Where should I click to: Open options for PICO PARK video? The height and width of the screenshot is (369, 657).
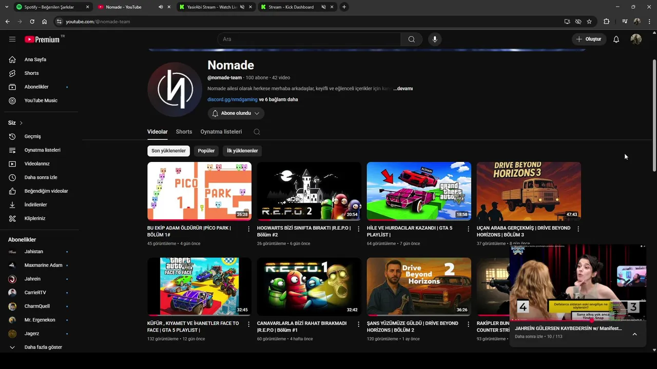249,229
